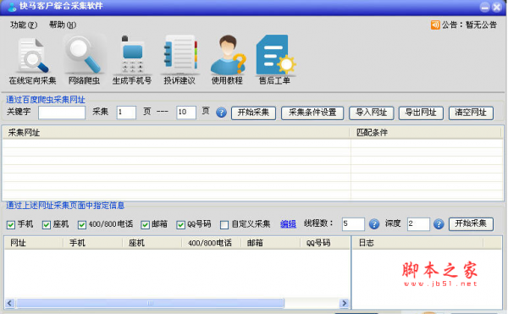The height and width of the screenshot is (314, 508).
Task: Click the 采集网址 column header
Action: (176, 132)
